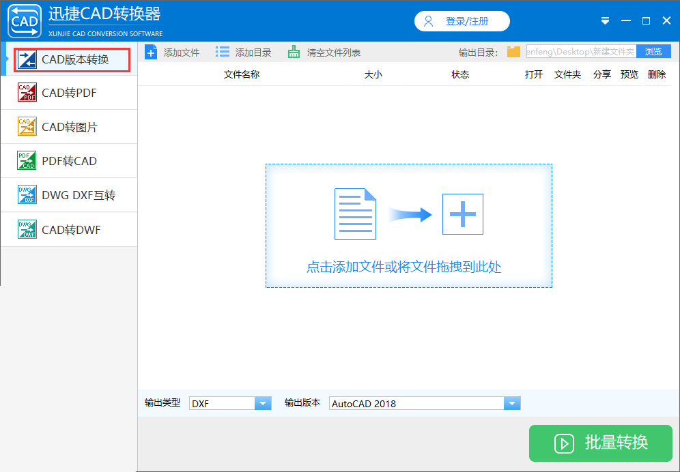Screen dimensions: 680x472
Task: Click the 打开 column header
Action: [534, 74]
